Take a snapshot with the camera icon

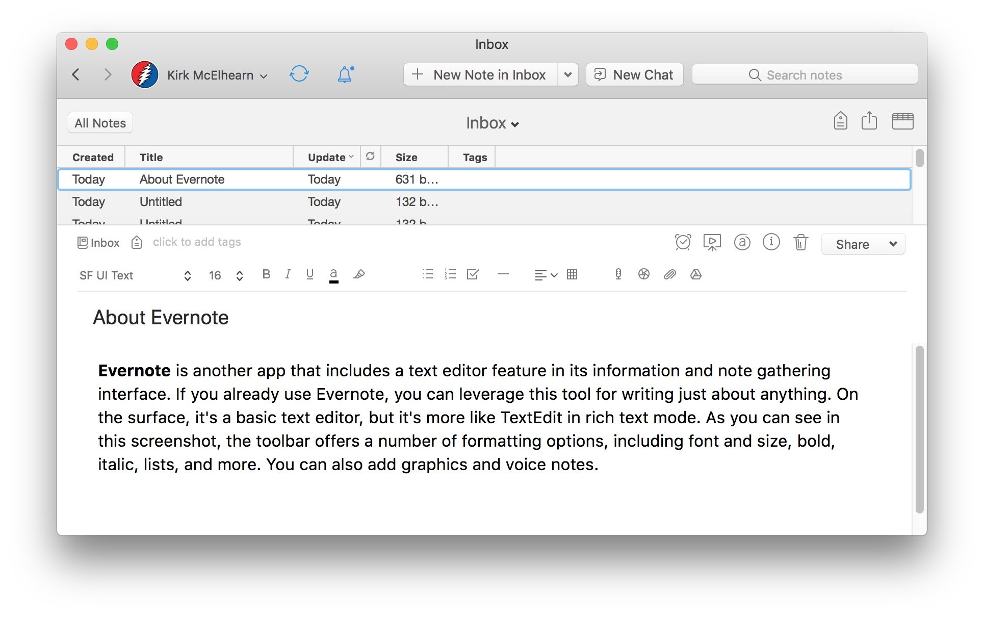[644, 274]
